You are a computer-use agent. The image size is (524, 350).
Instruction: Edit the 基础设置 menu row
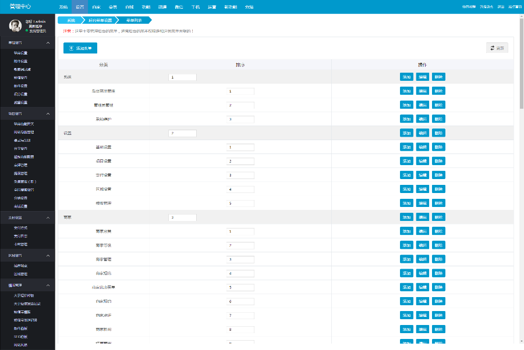423,147
